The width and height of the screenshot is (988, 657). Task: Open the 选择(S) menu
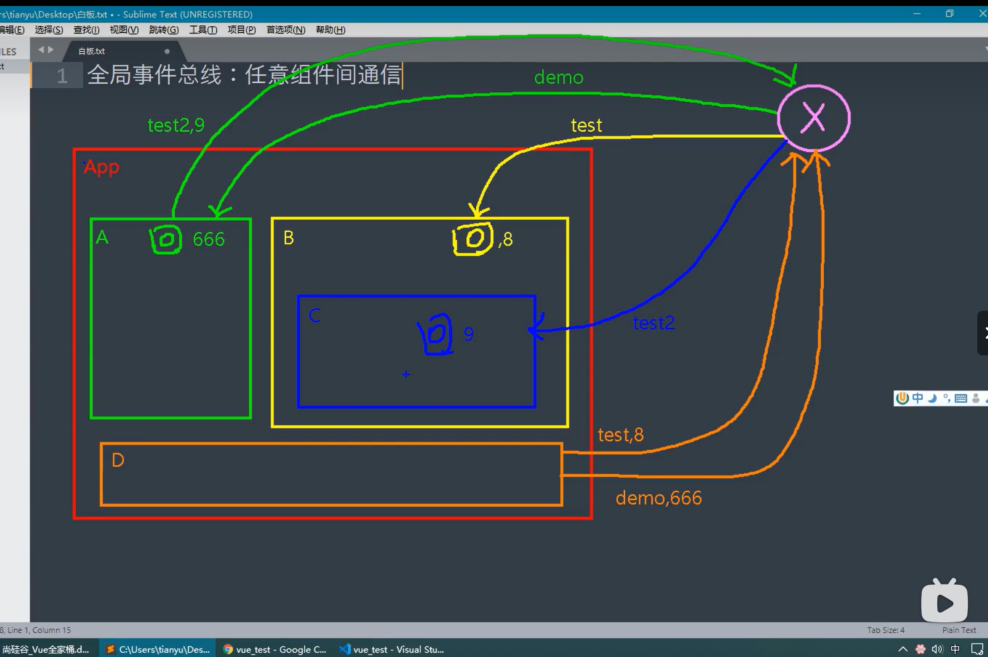pyautogui.click(x=49, y=30)
